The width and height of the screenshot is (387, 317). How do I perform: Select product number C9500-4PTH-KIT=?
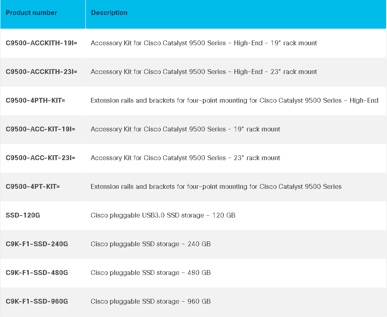(35, 100)
